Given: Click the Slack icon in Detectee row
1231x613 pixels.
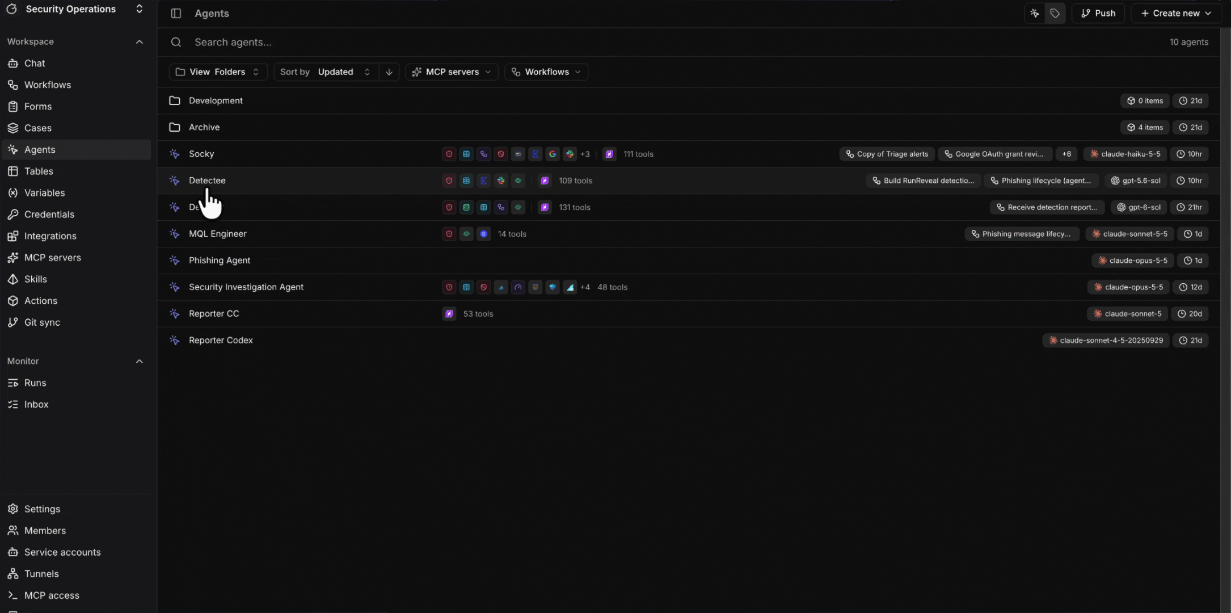Looking at the screenshot, I should (501, 180).
